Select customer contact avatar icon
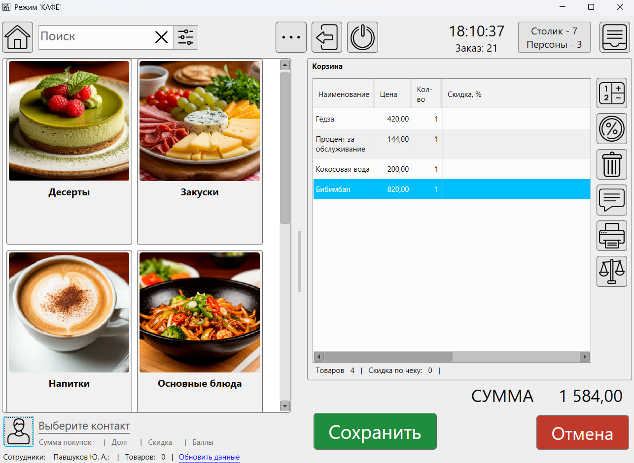Image resolution: width=634 pixels, height=463 pixels. click(19, 431)
